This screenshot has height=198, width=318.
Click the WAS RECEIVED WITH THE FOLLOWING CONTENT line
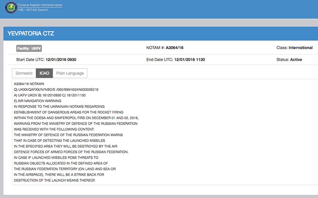pyautogui.click(x=54, y=129)
